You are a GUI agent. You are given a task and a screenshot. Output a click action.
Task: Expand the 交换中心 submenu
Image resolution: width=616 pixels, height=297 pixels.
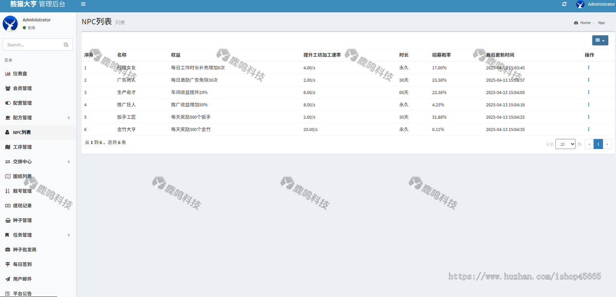point(38,162)
